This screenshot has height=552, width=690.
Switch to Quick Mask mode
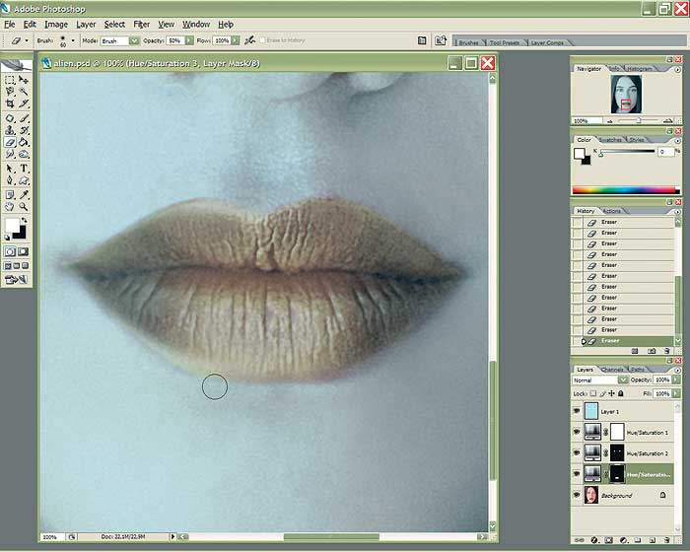(23, 251)
